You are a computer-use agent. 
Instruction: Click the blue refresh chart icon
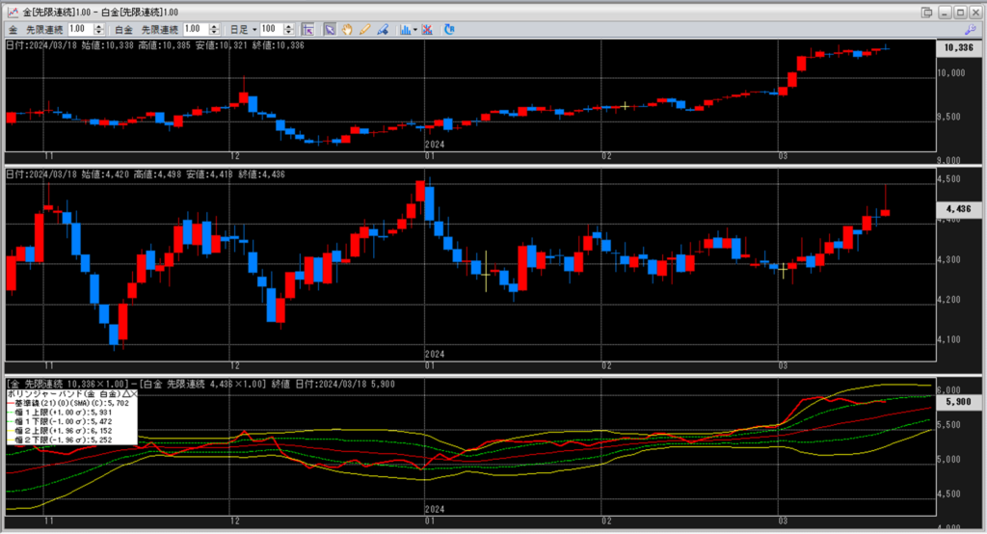point(449,30)
